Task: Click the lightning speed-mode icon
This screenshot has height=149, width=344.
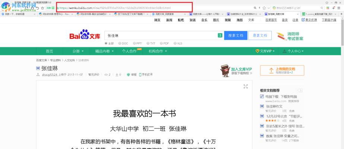Action: click(259, 8)
